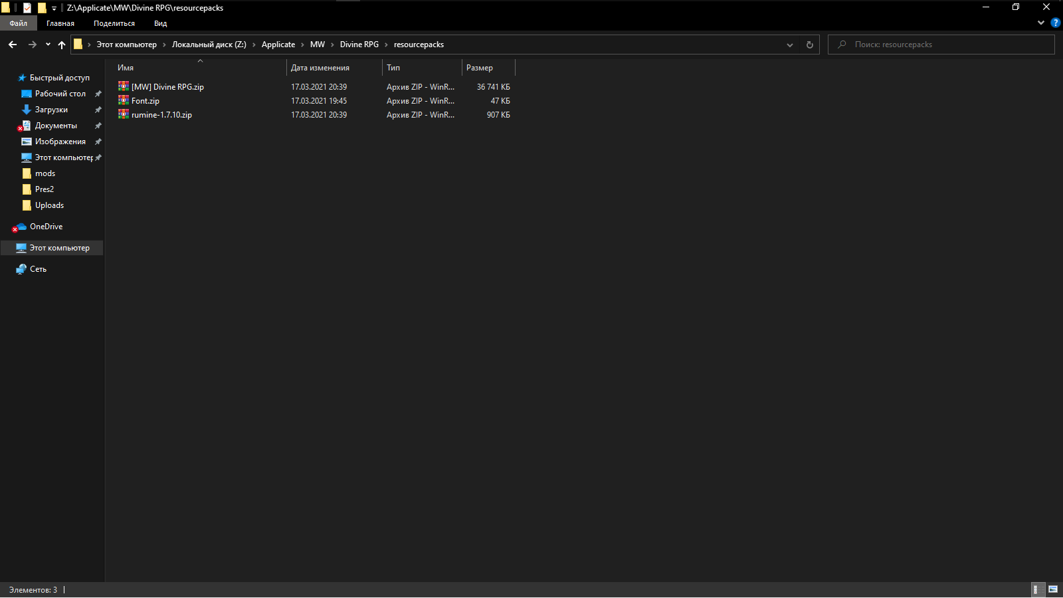Open the Customize Quick Access Toolbar dropdown
This screenshot has height=598, width=1063.
coord(54,9)
